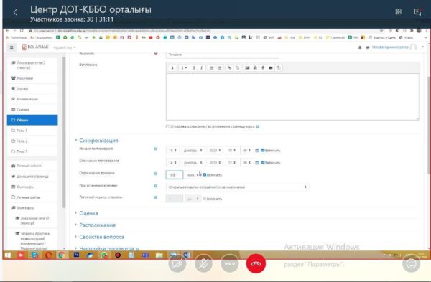This screenshot has height=282, width=431.
Task: Uncheck Включить for test start
Action: (263, 150)
